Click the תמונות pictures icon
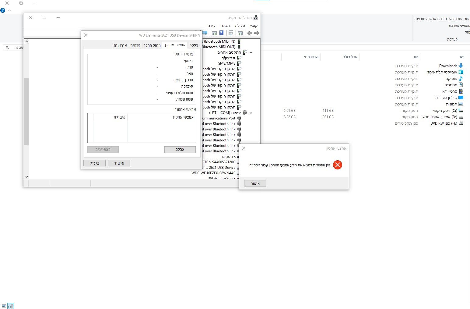The image size is (470, 309). [x=461, y=104]
